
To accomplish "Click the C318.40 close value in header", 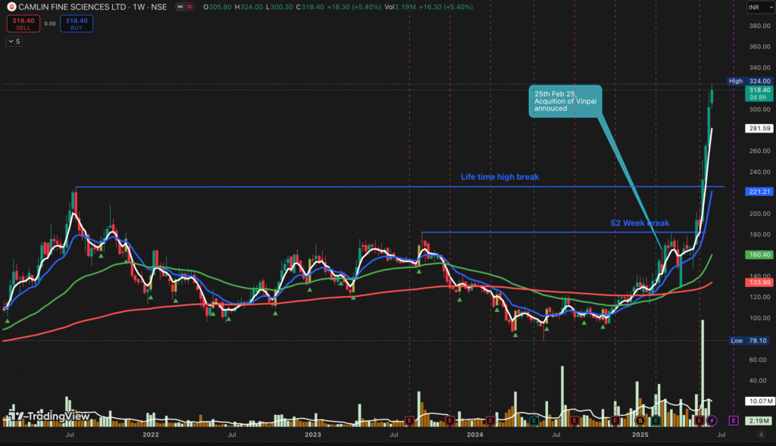I will click(x=310, y=7).
